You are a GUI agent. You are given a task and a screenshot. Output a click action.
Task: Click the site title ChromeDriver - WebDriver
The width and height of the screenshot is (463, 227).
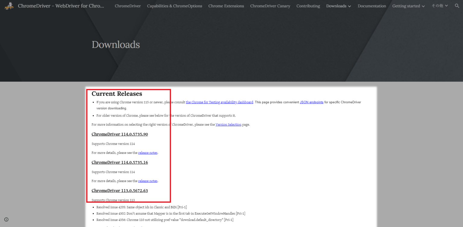(x=61, y=6)
